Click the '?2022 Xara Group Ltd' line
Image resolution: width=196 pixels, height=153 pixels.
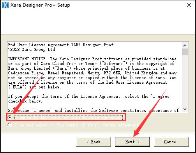pos(32,49)
